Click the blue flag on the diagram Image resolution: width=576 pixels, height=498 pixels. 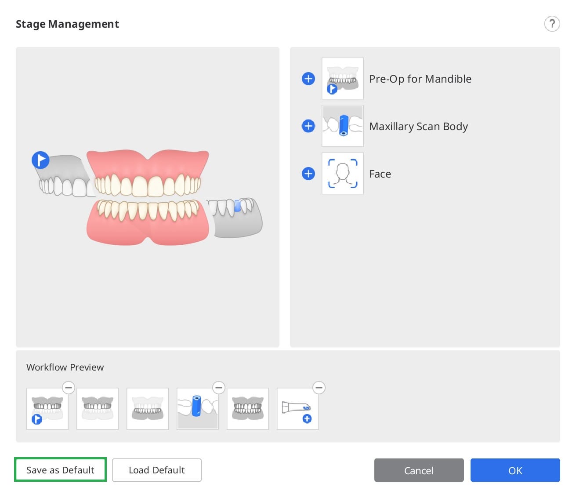pyautogui.click(x=40, y=160)
